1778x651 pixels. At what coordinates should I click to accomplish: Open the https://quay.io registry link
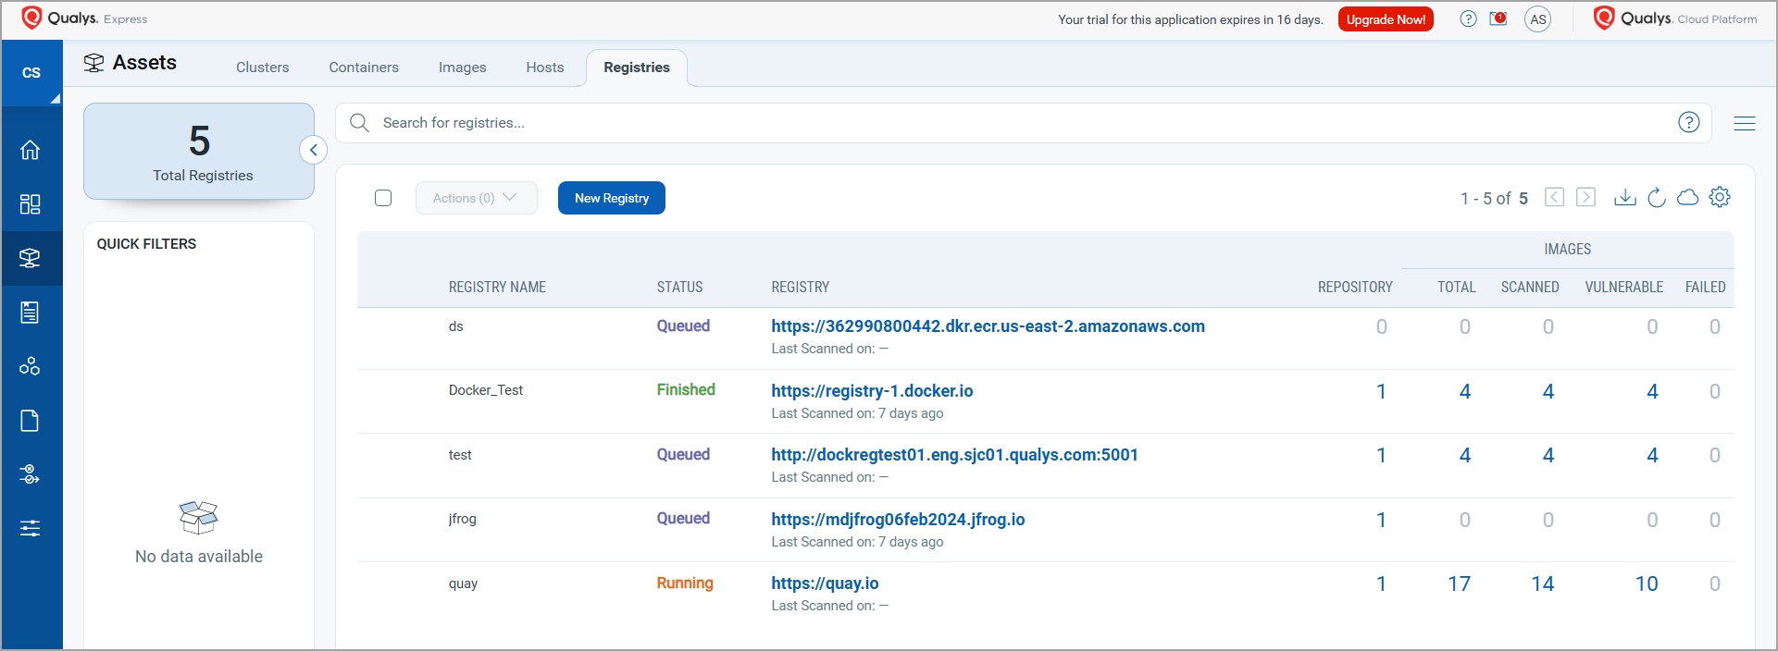click(x=826, y=583)
